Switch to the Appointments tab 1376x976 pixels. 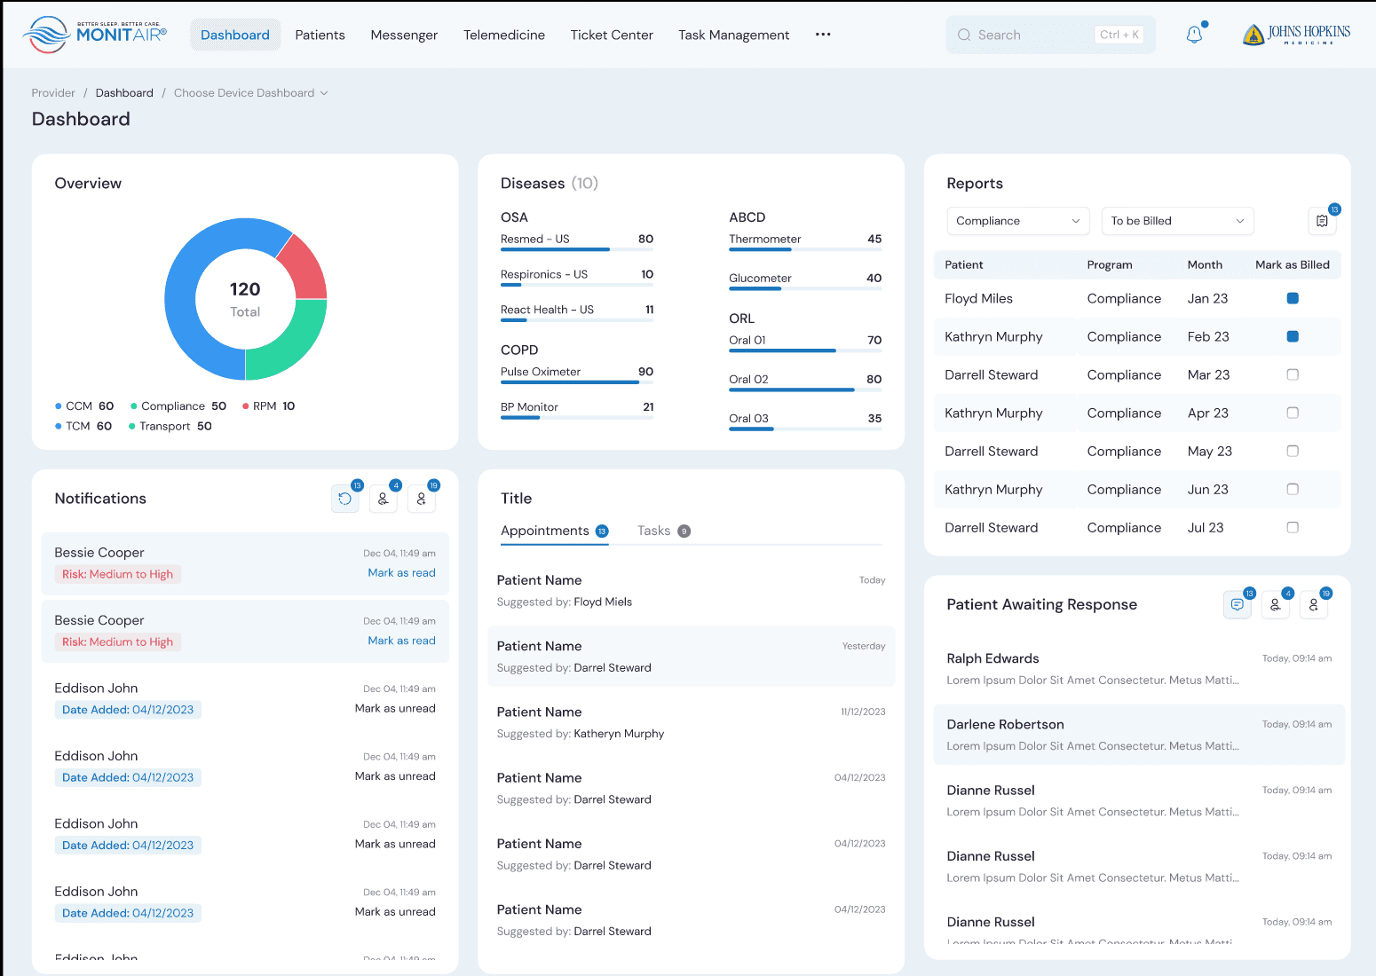(554, 531)
